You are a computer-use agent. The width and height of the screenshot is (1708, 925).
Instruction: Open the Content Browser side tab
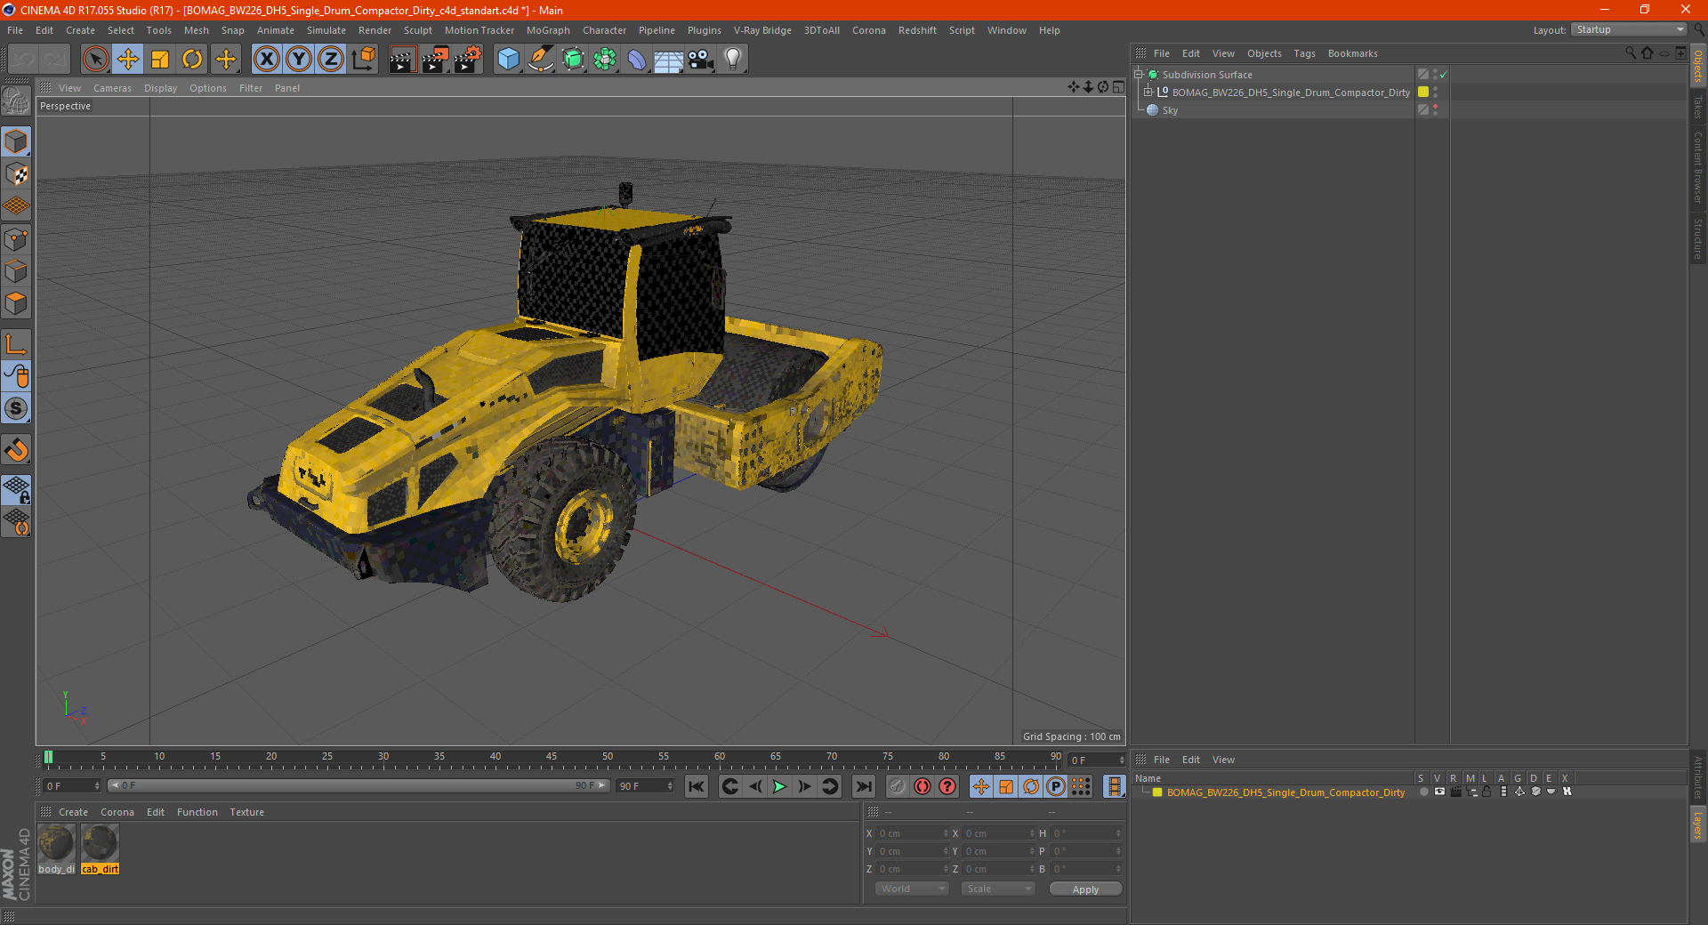[x=1697, y=167]
